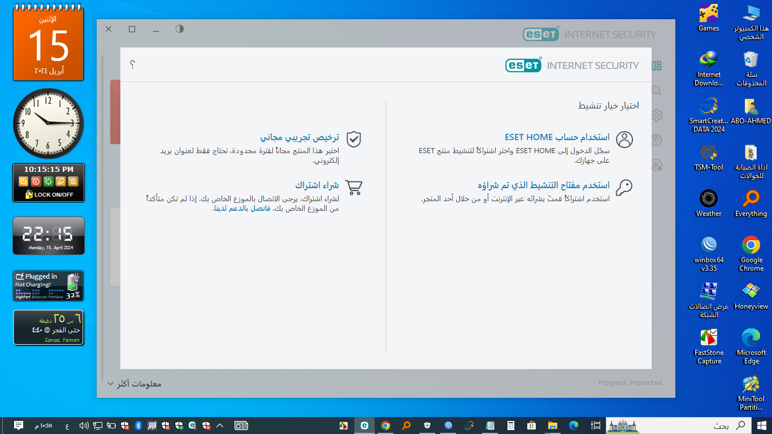Show hidden tray icons chevron

click(220, 426)
